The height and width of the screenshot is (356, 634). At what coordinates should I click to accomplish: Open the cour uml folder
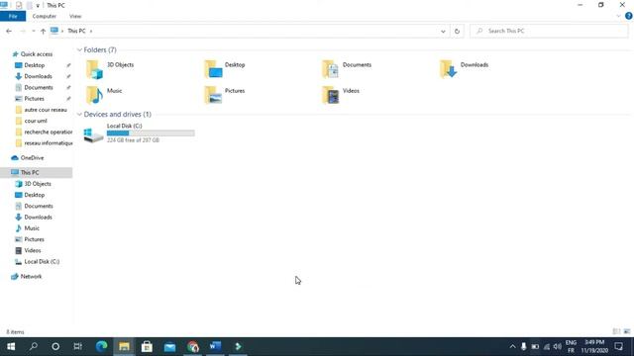[x=36, y=121]
